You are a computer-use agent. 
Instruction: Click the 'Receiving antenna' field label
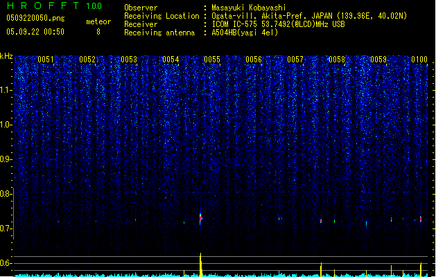tap(159, 33)
